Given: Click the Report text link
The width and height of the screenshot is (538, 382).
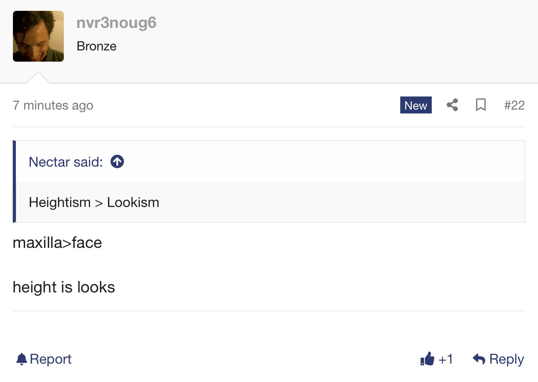Looking at the screenshot, I should click(50, 359).
